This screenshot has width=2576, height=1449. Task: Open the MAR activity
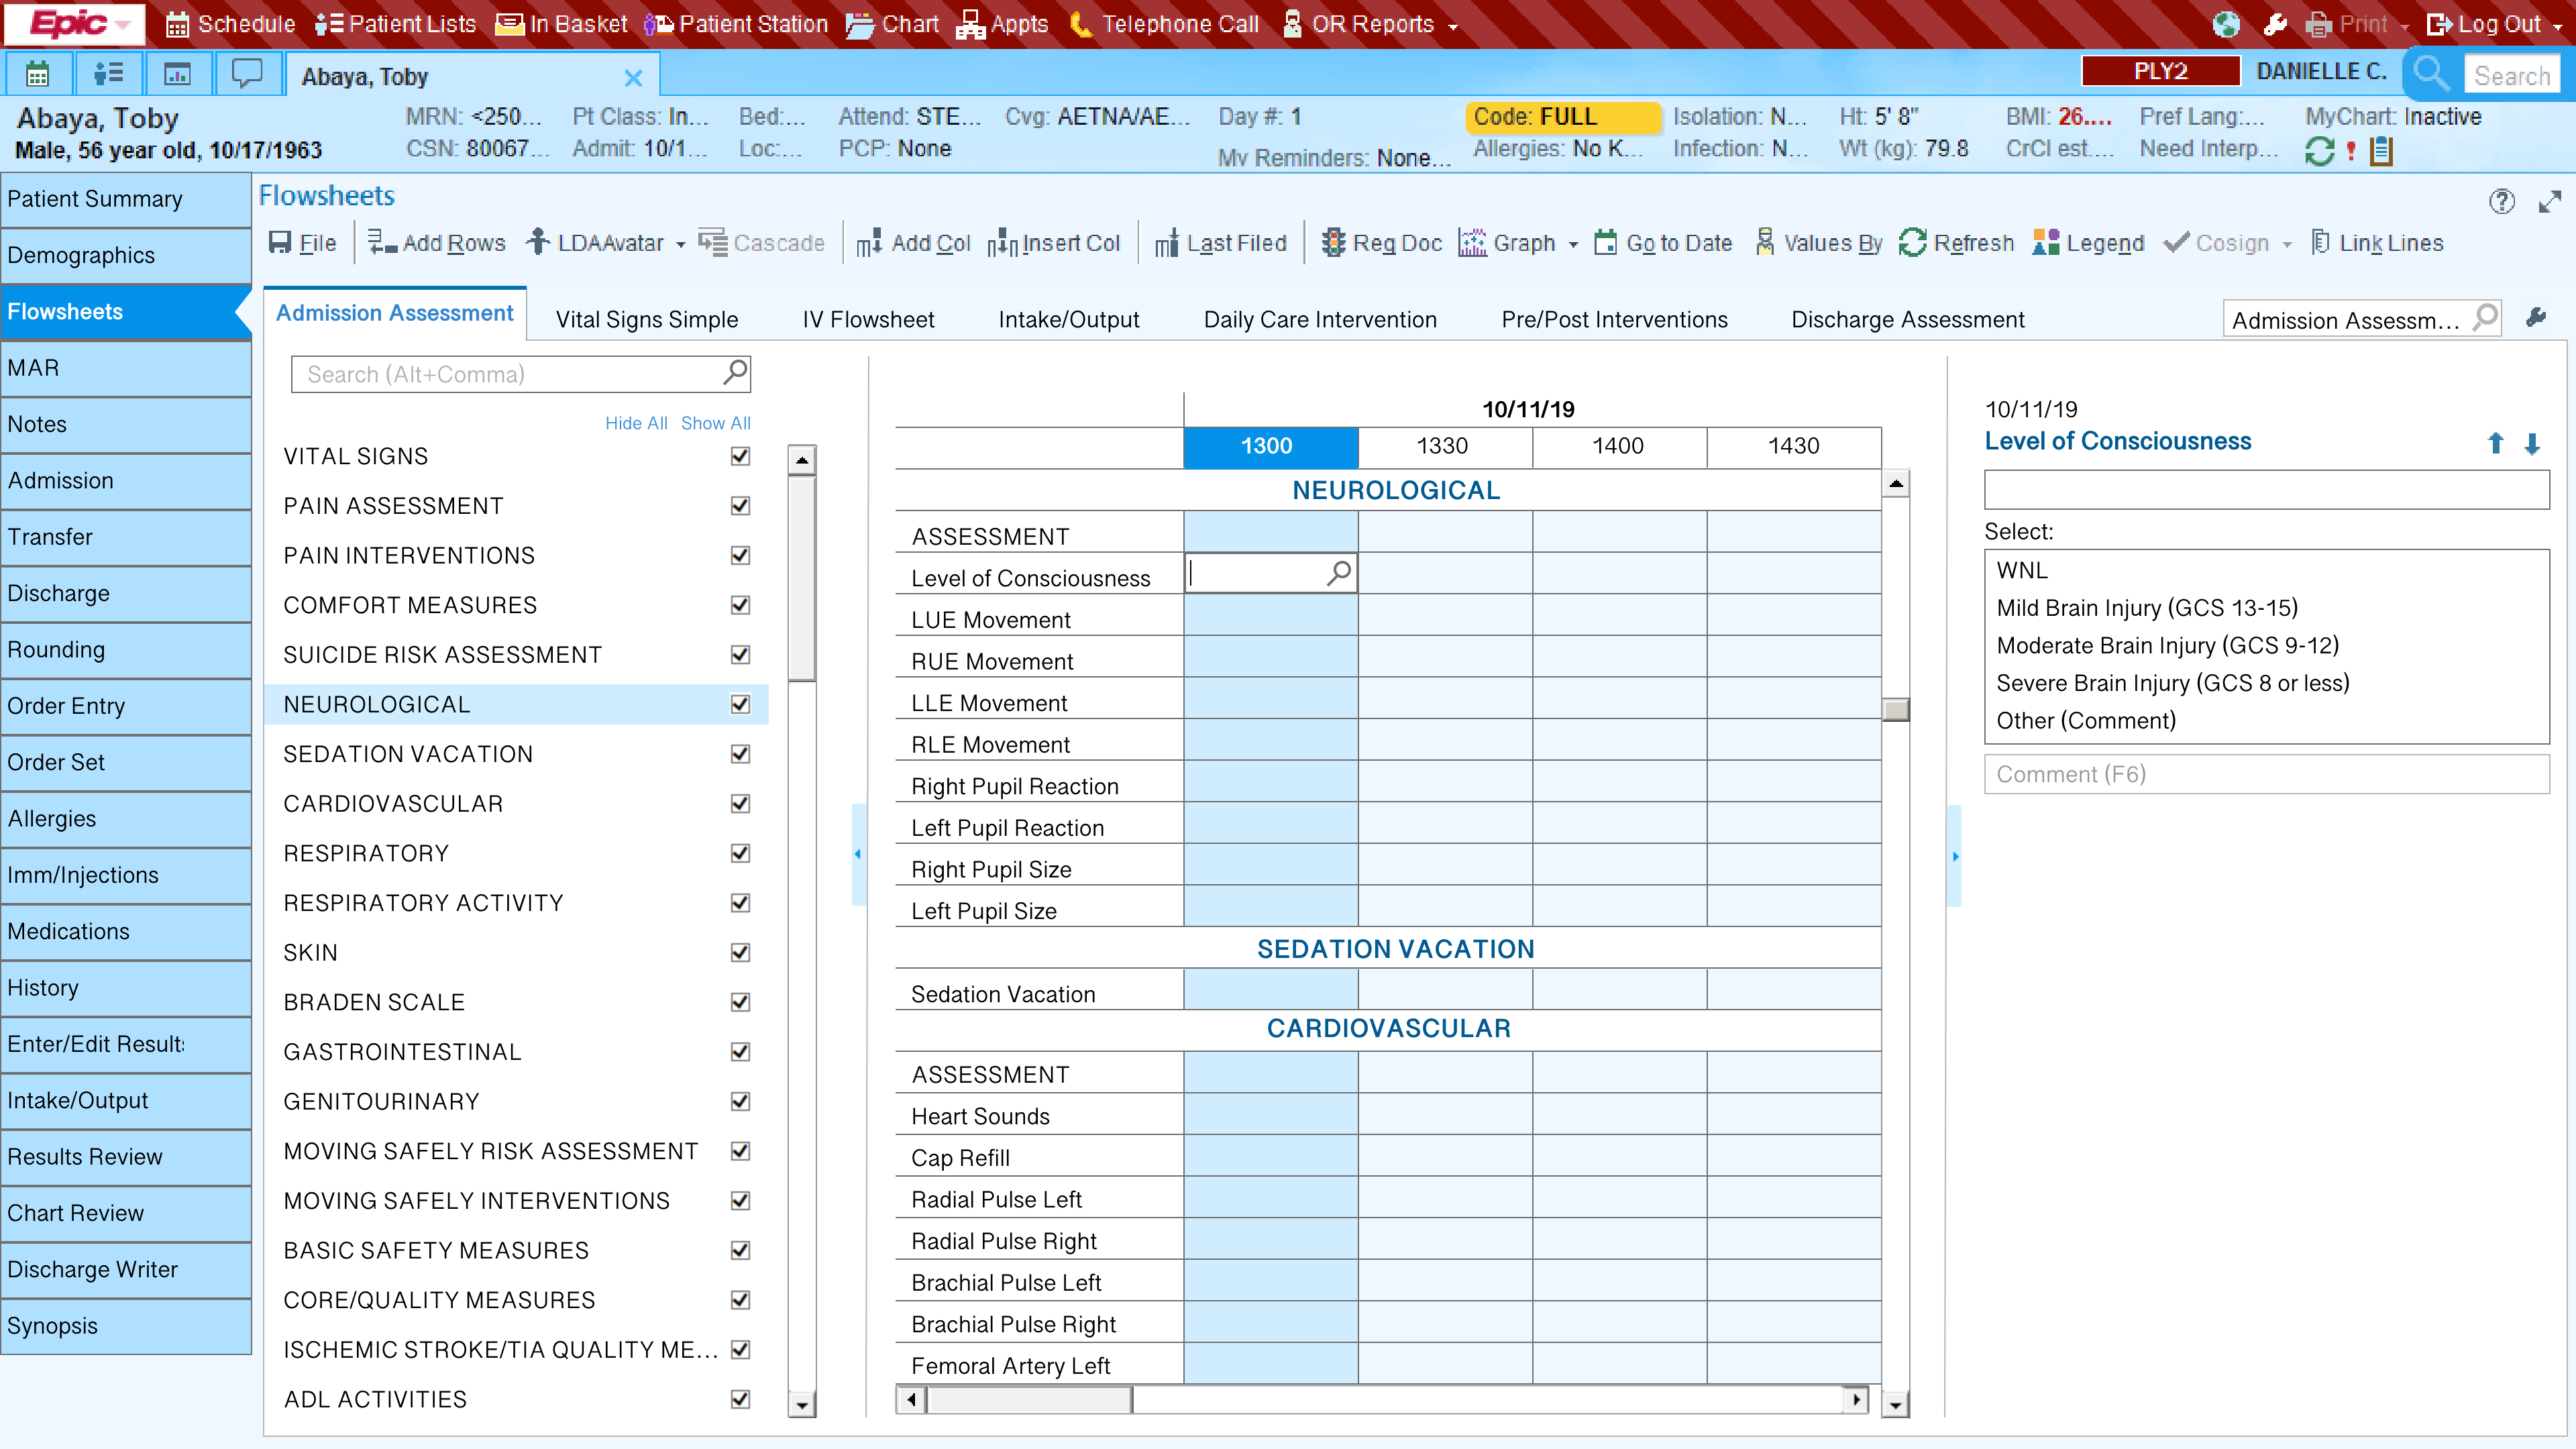coord(125,368)
